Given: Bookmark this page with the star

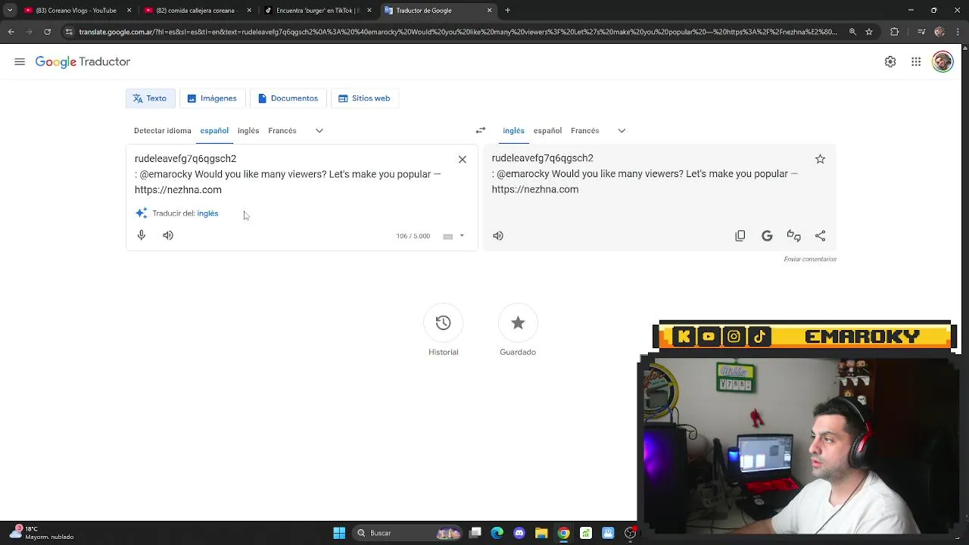Looking at the screenshot, I should point(869,32).
